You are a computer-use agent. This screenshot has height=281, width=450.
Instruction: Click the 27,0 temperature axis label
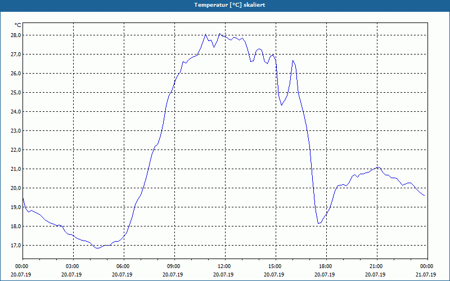(x=16, y=54)
